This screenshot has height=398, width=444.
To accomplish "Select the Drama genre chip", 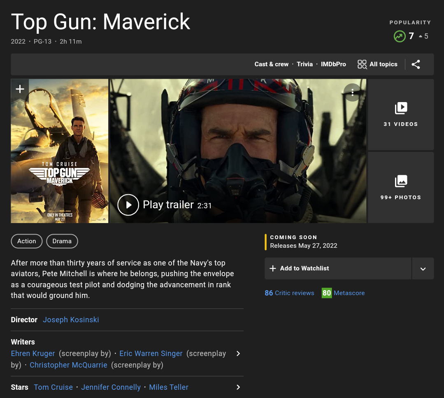I will [62, 241].
